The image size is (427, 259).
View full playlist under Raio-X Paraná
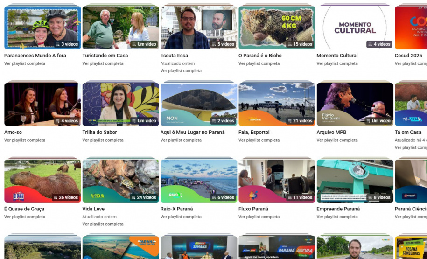(x=181, y=217)
